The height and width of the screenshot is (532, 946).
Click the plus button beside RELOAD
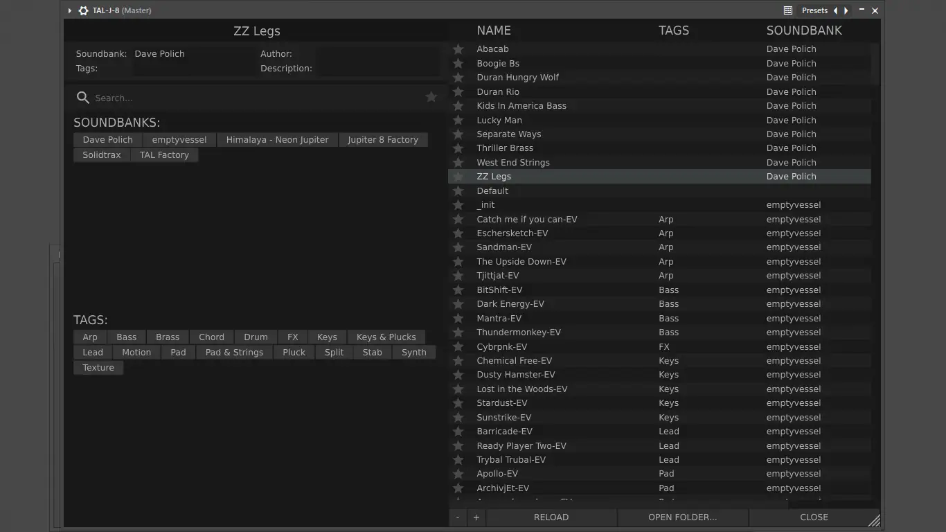point(476,517)
